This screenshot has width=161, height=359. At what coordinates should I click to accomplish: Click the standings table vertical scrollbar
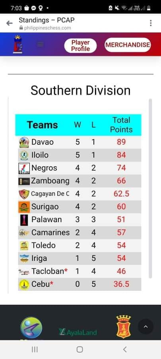[150, 188]
